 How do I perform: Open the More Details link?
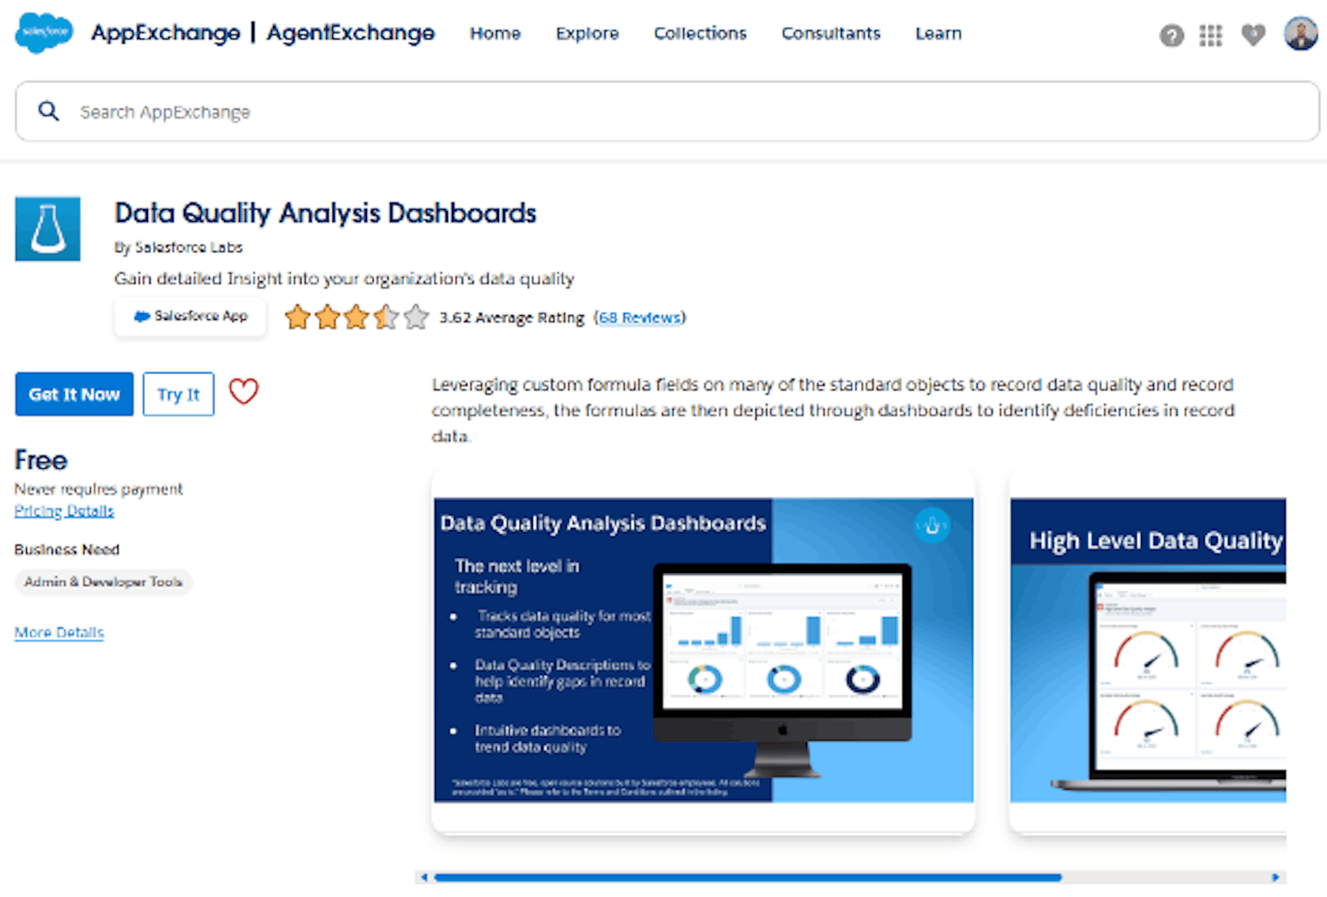click(x=59, y=632)
